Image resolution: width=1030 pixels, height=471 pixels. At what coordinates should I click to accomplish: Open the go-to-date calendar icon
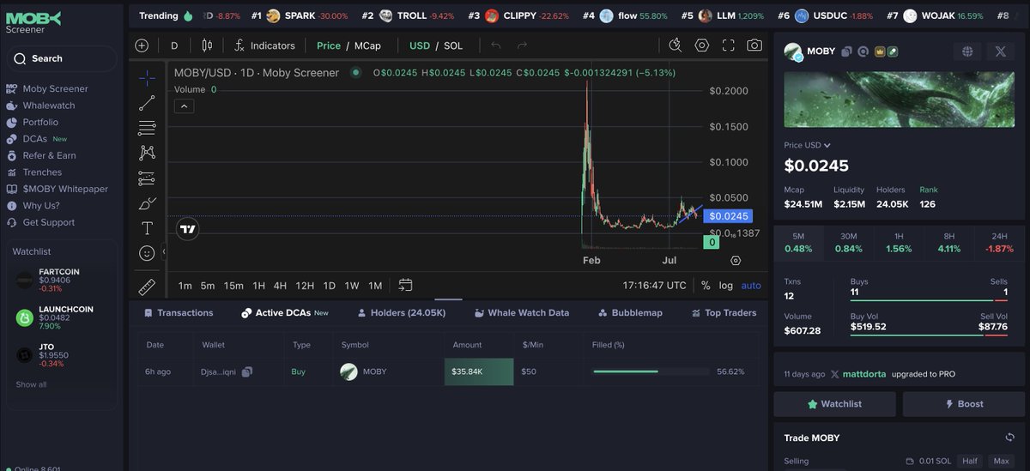tap(405, 285)
